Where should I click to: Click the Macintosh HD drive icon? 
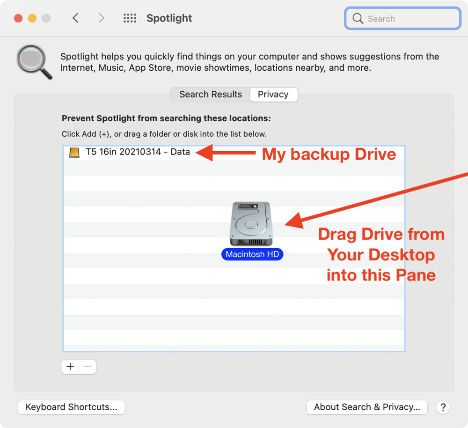[251, 223]
